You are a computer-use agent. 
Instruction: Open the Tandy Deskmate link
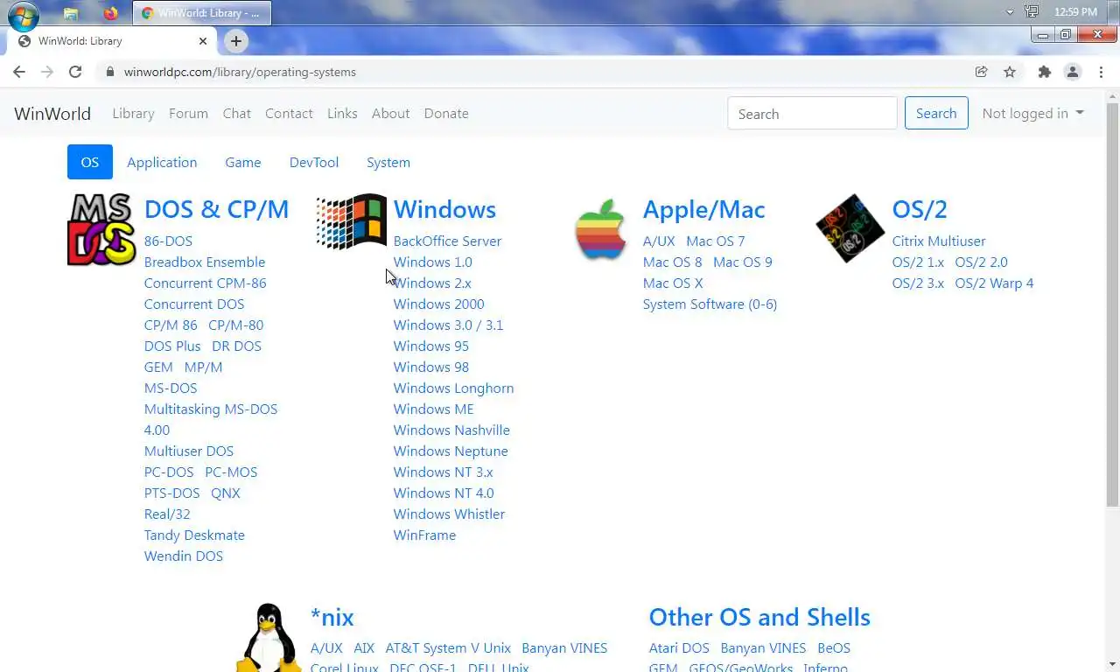[x=194, y=535]
